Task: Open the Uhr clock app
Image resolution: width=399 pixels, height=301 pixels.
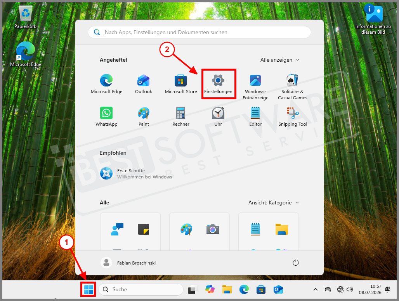Action: click(x=218, y=117)
